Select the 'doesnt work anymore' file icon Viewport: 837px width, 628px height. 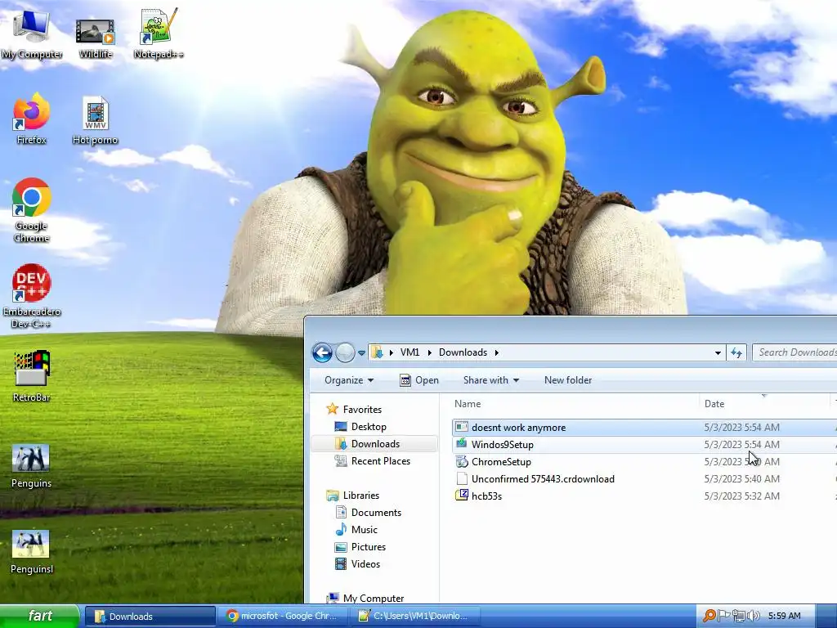[x=461, y=427]
